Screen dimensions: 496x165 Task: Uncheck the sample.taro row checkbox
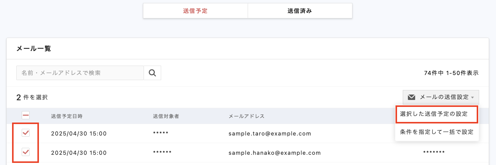tap(26, 133)
